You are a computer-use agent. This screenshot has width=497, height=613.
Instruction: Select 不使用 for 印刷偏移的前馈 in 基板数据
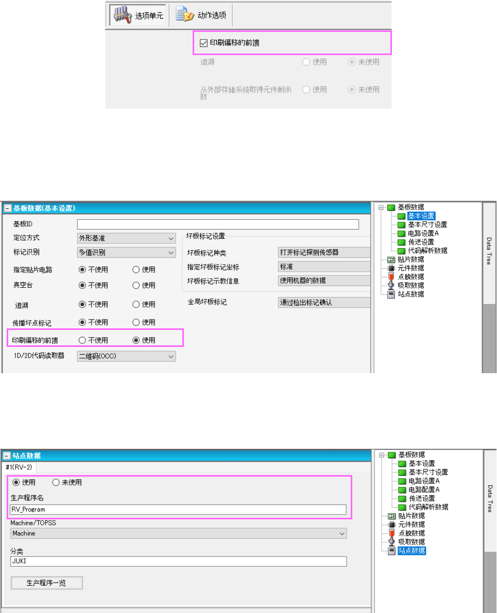82,340
